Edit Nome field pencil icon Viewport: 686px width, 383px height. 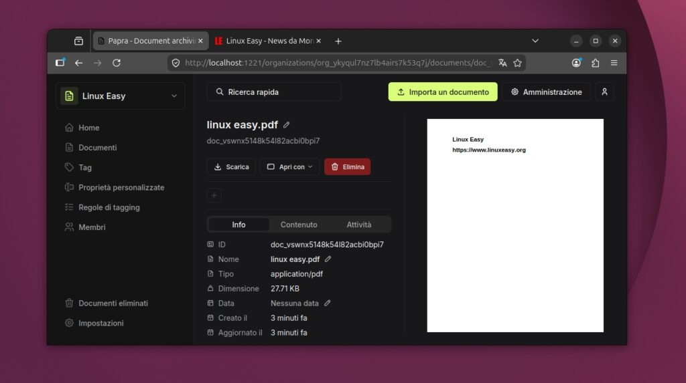[328, 259]
